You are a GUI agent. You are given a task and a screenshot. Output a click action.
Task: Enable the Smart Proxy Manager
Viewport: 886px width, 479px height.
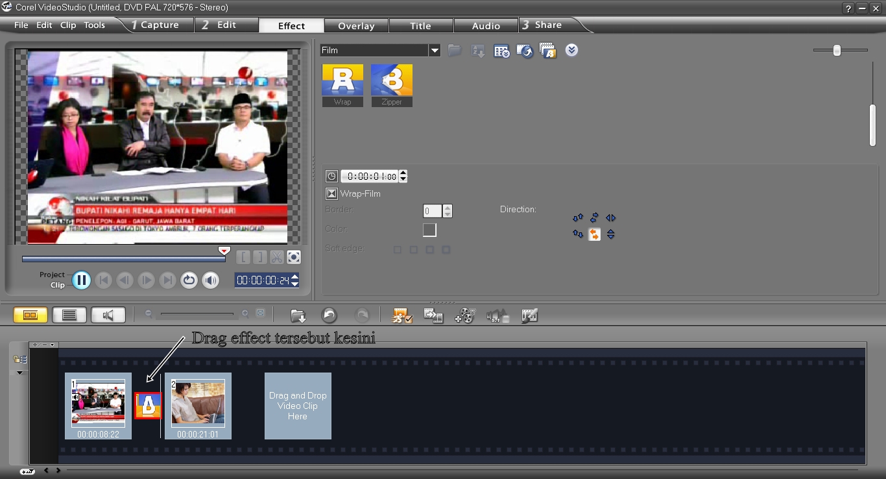402,315
